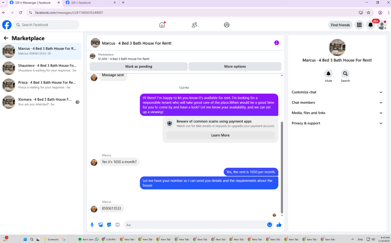
Task: Open Chrome tab search dropdown arrow
Action: coord(3,3)
